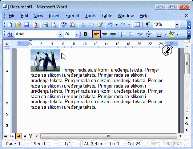
Task: Toggle Show/Hide paragraph marks
Action: tap(148, 25)
